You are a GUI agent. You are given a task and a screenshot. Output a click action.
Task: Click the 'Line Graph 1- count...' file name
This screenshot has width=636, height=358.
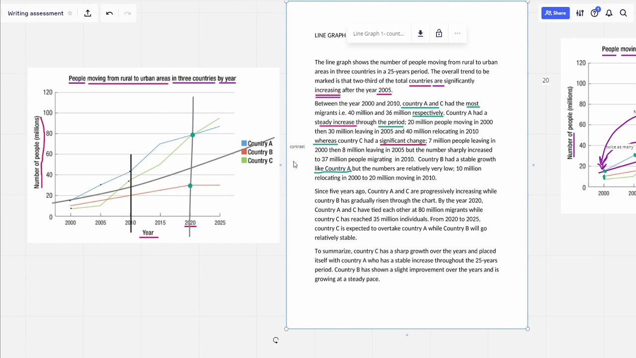pos(379,34)
